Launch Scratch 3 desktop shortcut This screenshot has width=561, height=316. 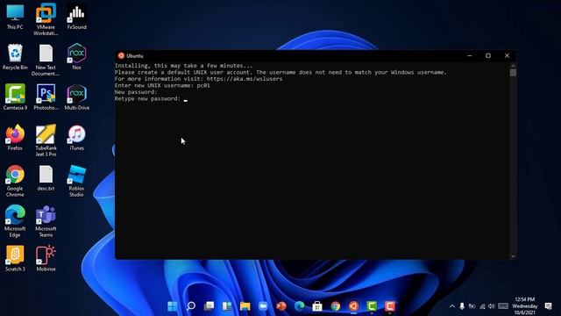[x=15, y=258]
